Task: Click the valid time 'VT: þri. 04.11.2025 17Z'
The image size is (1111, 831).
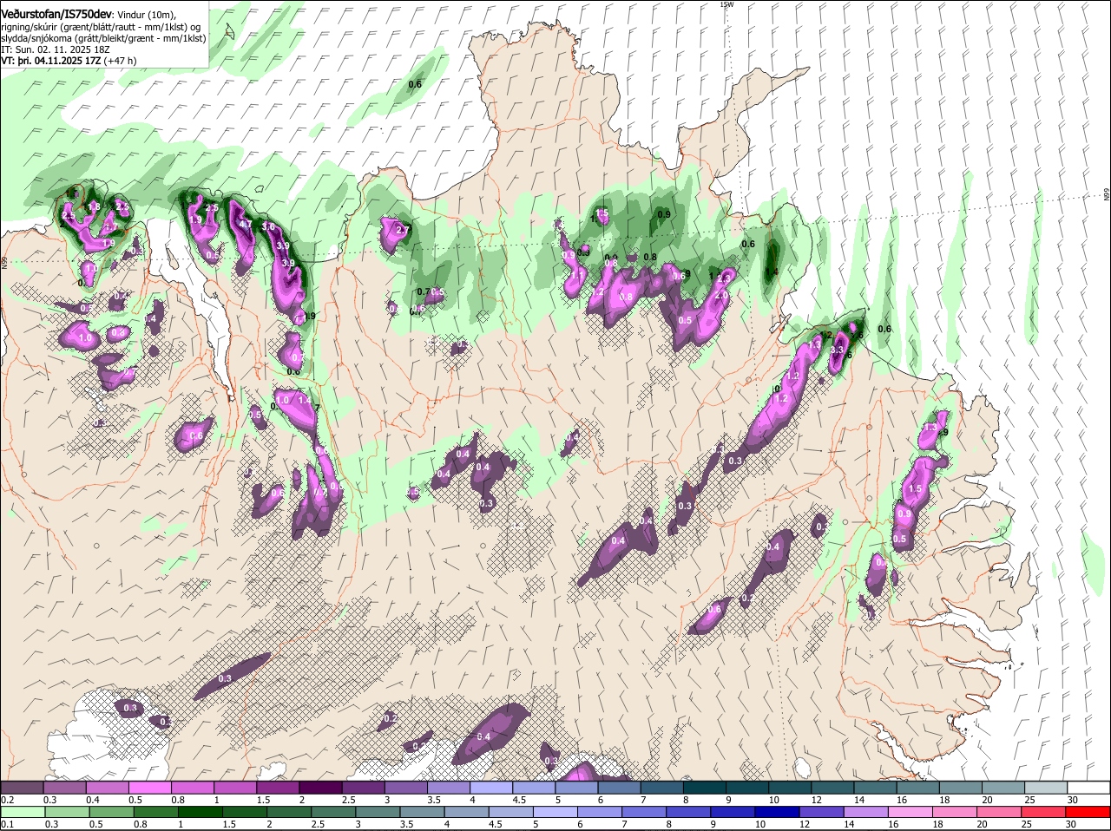Action: [51, 62]
